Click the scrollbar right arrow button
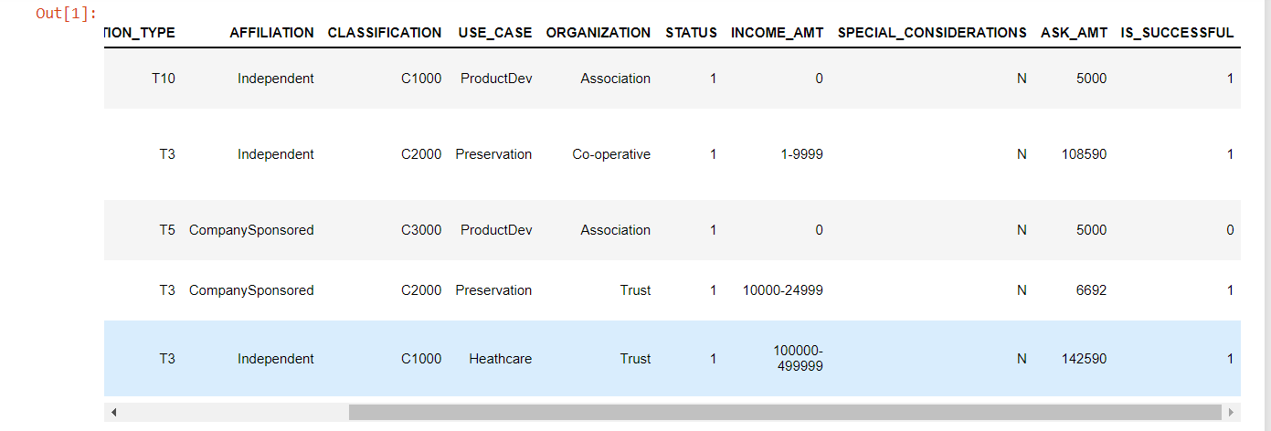1271x431 pixels. pyautogui.click(x=1232, y=412)
